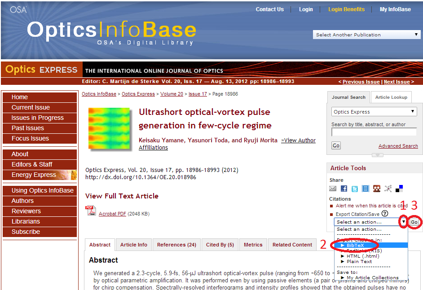The width and height of the screenshot is (423, 290).
Task: Open the Select an action dropdown arrow
Action: click(x=403, y=222)
